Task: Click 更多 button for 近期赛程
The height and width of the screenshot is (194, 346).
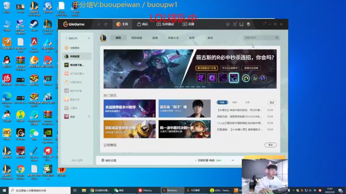Action: pyautogui.click(x=271, y=145)
